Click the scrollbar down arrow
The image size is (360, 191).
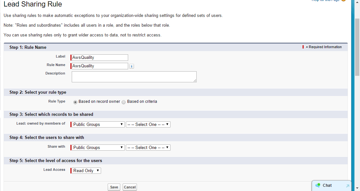pyautogui.click(x=357, y=189)
